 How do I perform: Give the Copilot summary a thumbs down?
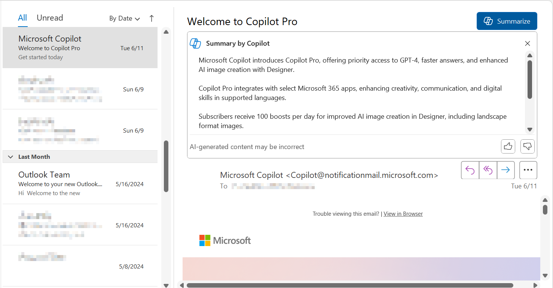[x=527, y=146]
